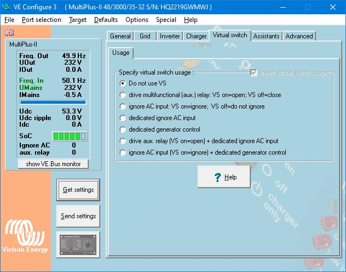Click the blue mains current bar
The width and height of the screenshot is (346, 272).
click(x=53, y=101)
